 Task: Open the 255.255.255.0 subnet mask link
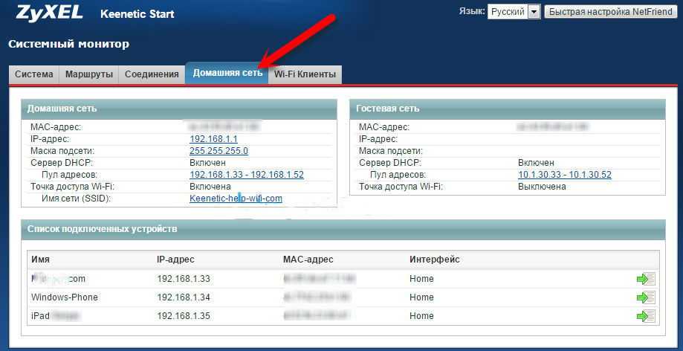tap(219, 151)
